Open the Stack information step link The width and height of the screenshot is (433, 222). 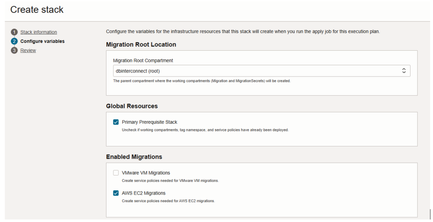pyautogui.click(x=38, y=32)
